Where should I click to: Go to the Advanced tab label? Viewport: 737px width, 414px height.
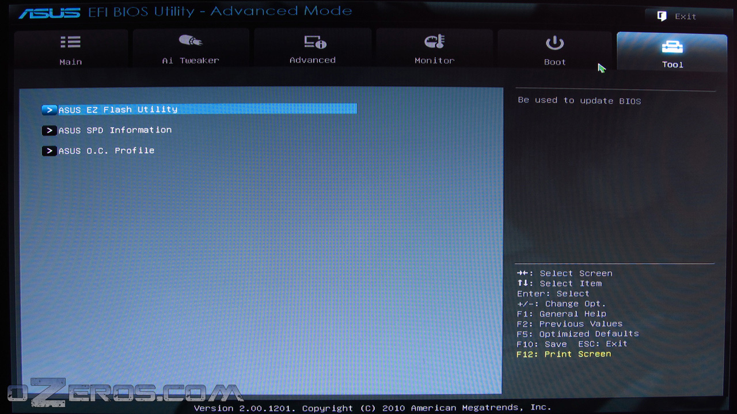[313, 60]
